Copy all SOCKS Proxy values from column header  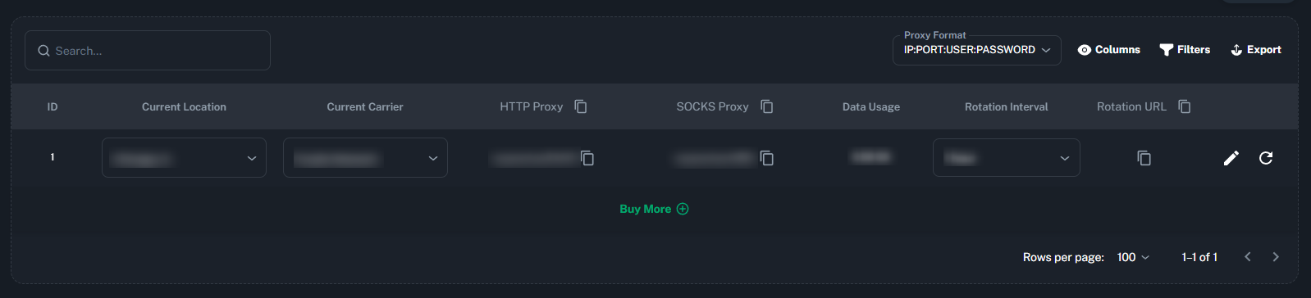tap(767, 106)
